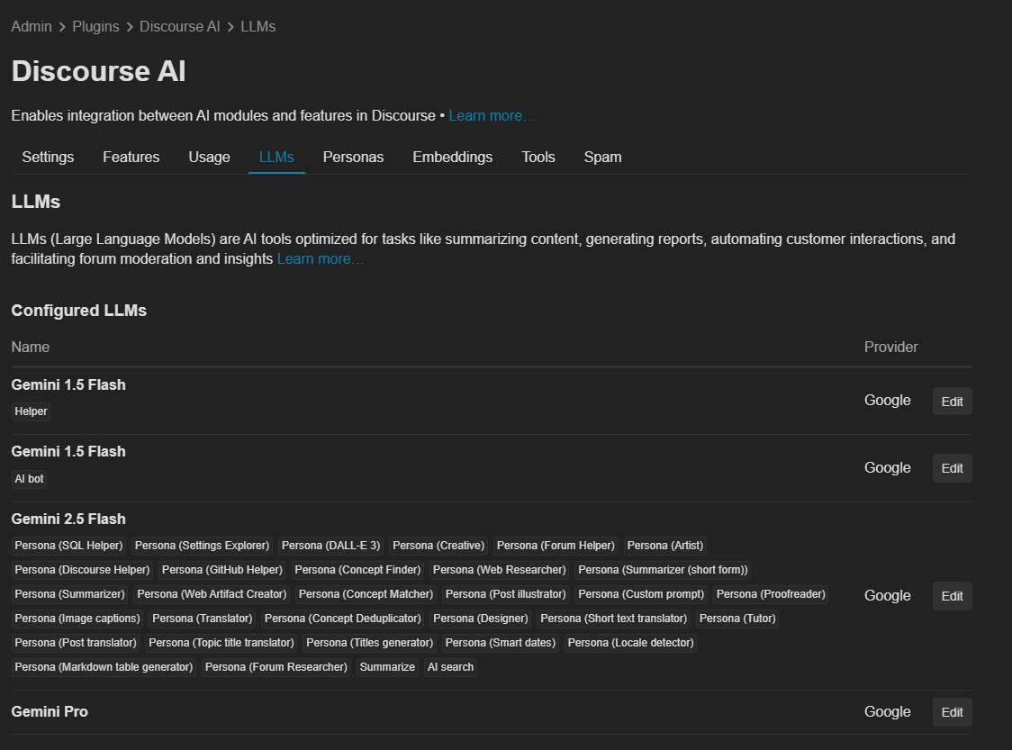This screenshot has height=750, width=1012.
Task: Open Learn more link beside plugin description
Action: tap(492, 115)
